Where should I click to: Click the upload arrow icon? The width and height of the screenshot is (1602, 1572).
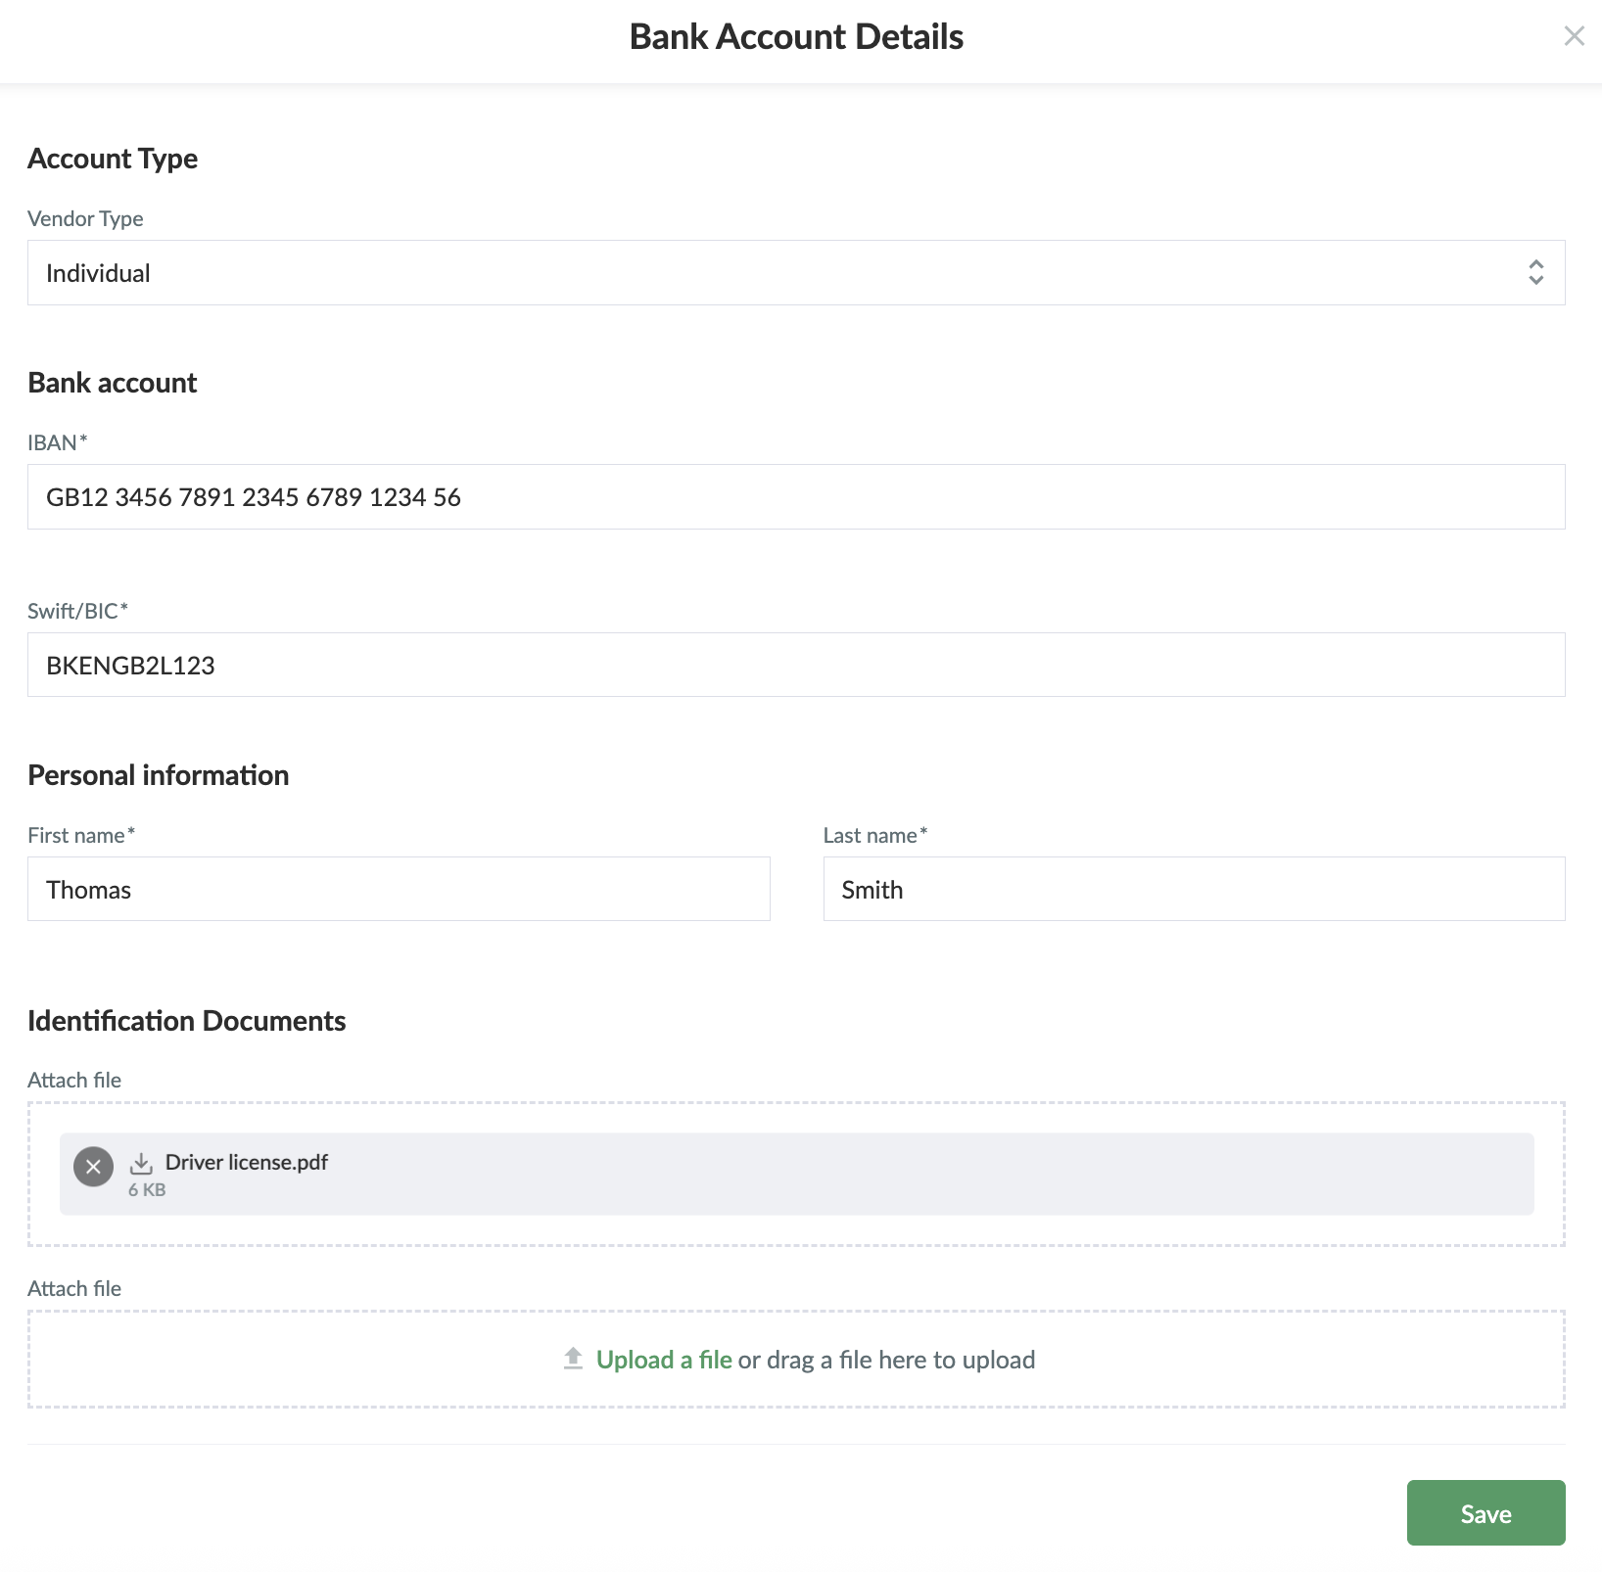tap(574, 1359)
